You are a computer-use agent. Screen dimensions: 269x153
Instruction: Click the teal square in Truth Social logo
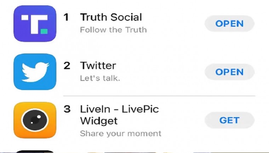pyautogui.click(x=44, y=31)
